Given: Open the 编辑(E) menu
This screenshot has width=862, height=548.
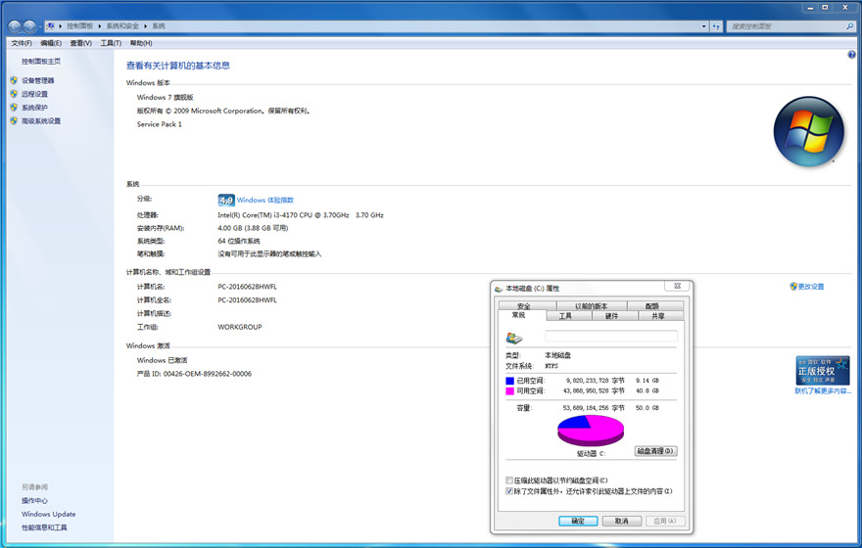Looking at the screenshot, I should tap(51, 43).
